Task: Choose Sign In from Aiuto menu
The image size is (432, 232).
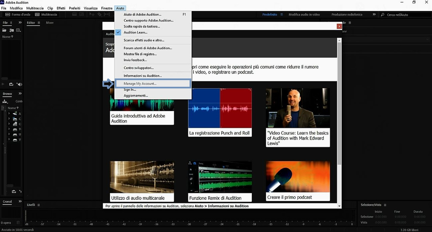Action: pyautogui.click(x=153, y=90)
